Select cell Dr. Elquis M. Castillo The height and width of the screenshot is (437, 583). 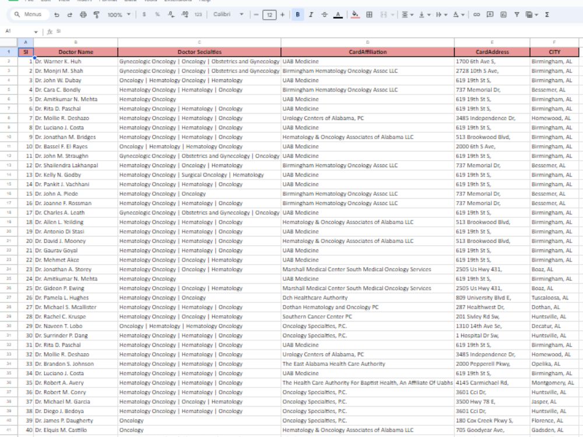tap(75, 430)
